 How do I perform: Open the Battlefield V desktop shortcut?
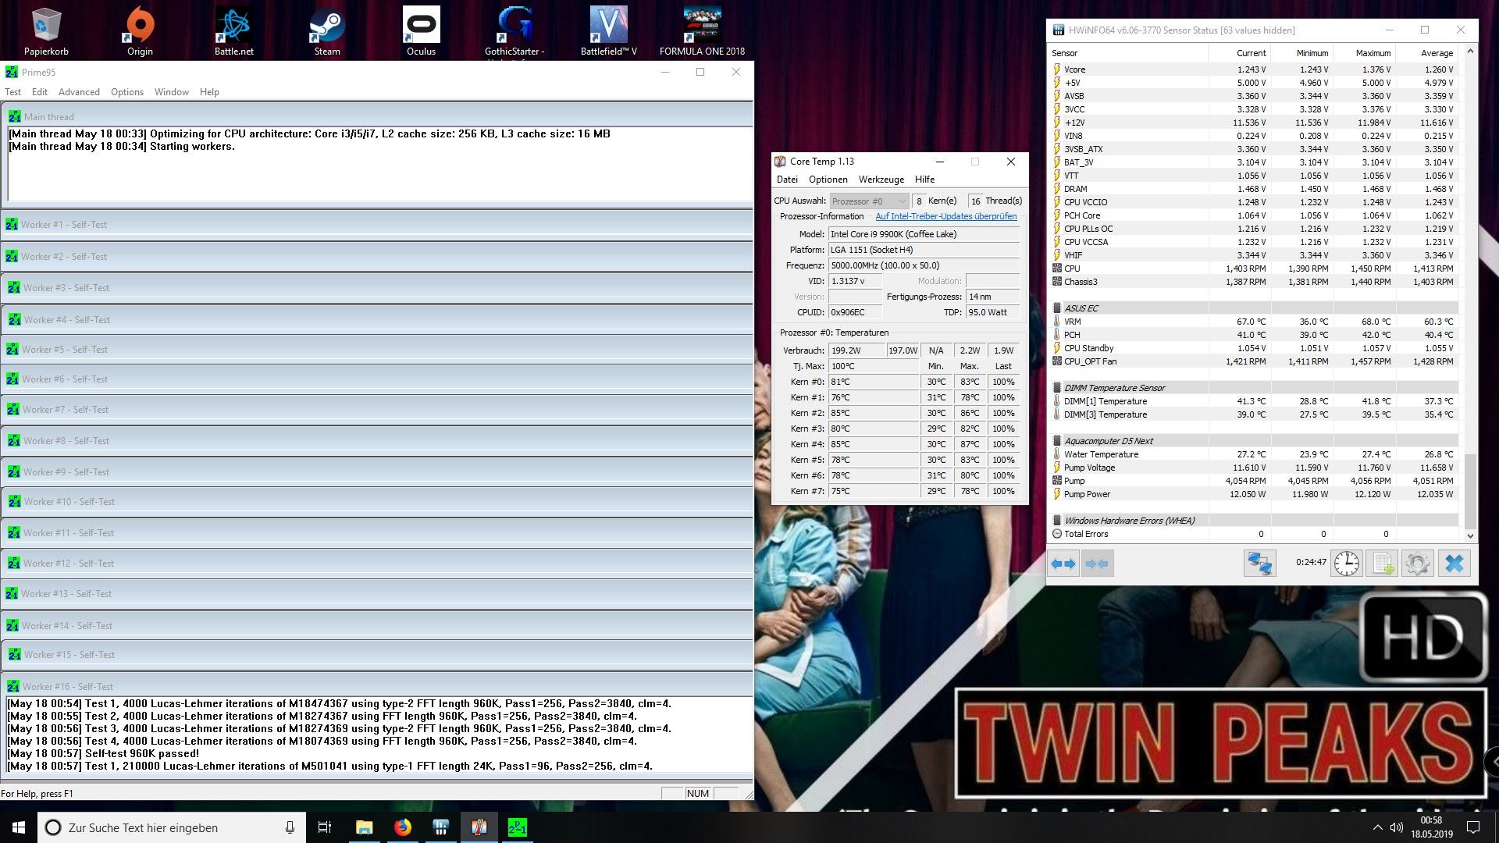(608, 31)
